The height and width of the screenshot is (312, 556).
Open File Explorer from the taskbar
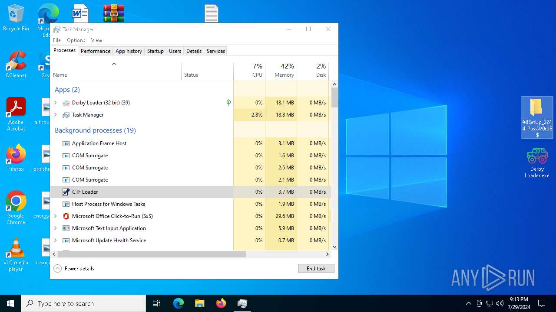click(x=200, y=303)
